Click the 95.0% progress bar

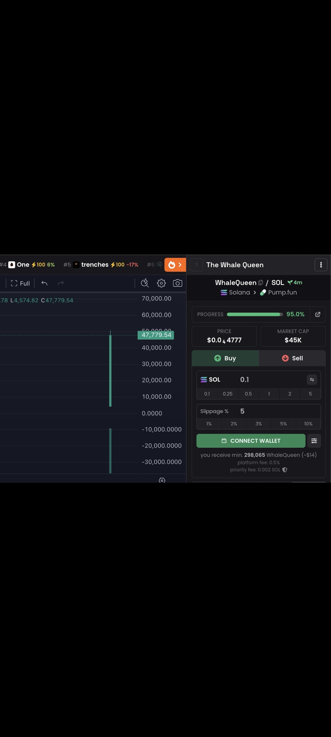(255, 314)
